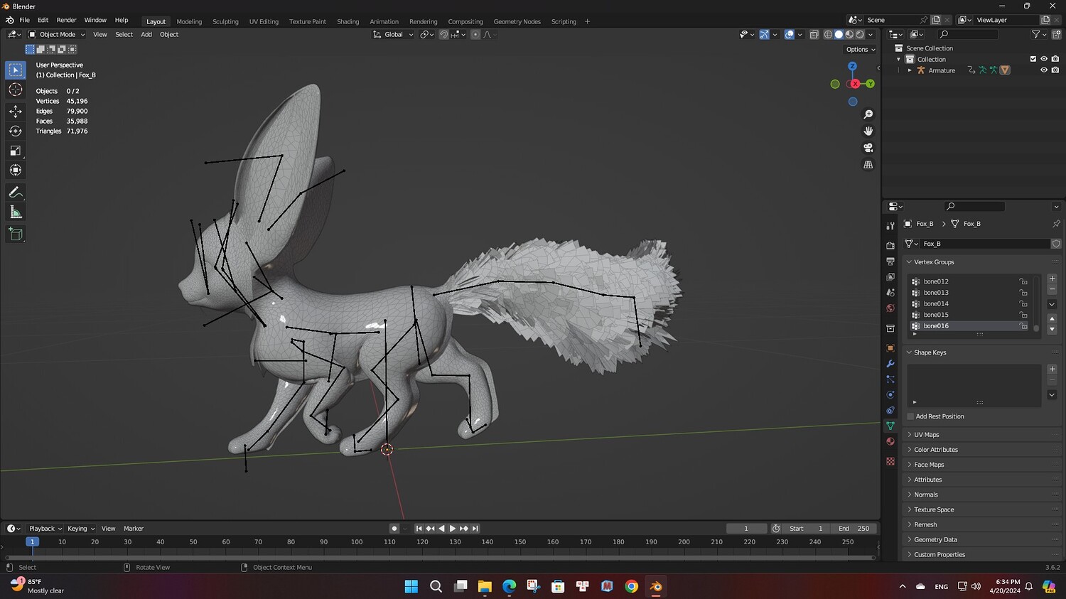Switch to the Animation workspace tab
This screenshot has width=1066, height=599.
[384, 21]
